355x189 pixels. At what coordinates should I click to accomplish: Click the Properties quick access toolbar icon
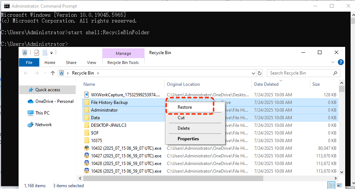[x=37, y=53]
